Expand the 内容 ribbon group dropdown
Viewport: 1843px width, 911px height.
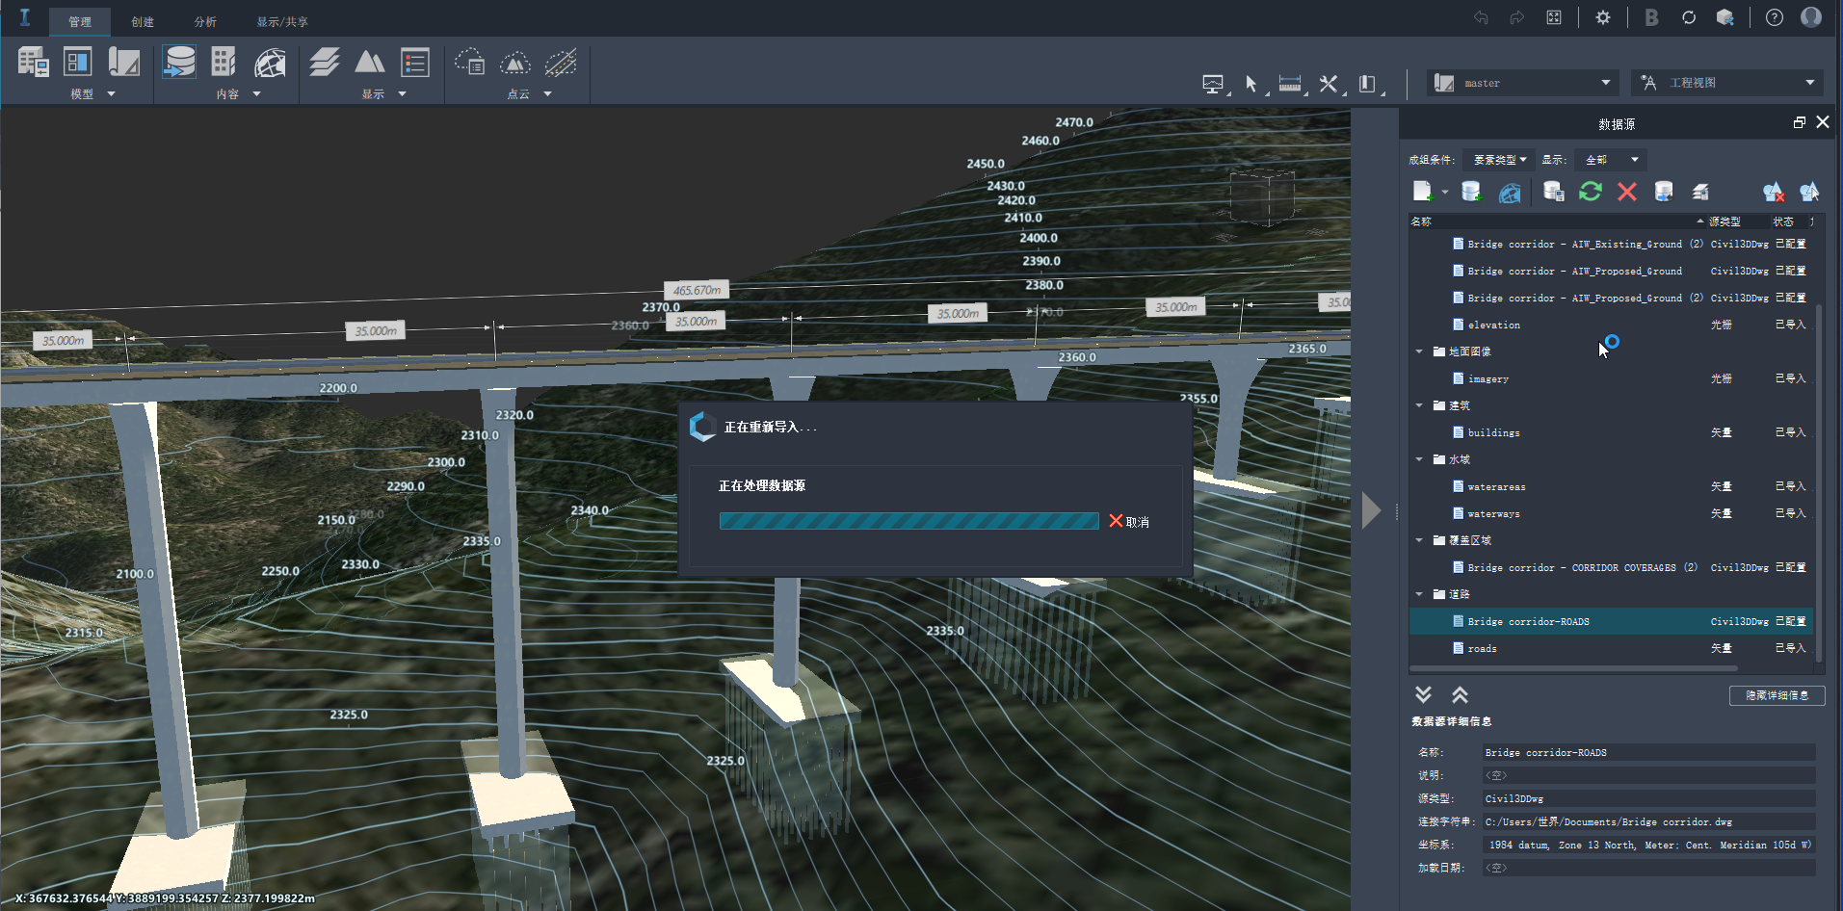[256, 94]
